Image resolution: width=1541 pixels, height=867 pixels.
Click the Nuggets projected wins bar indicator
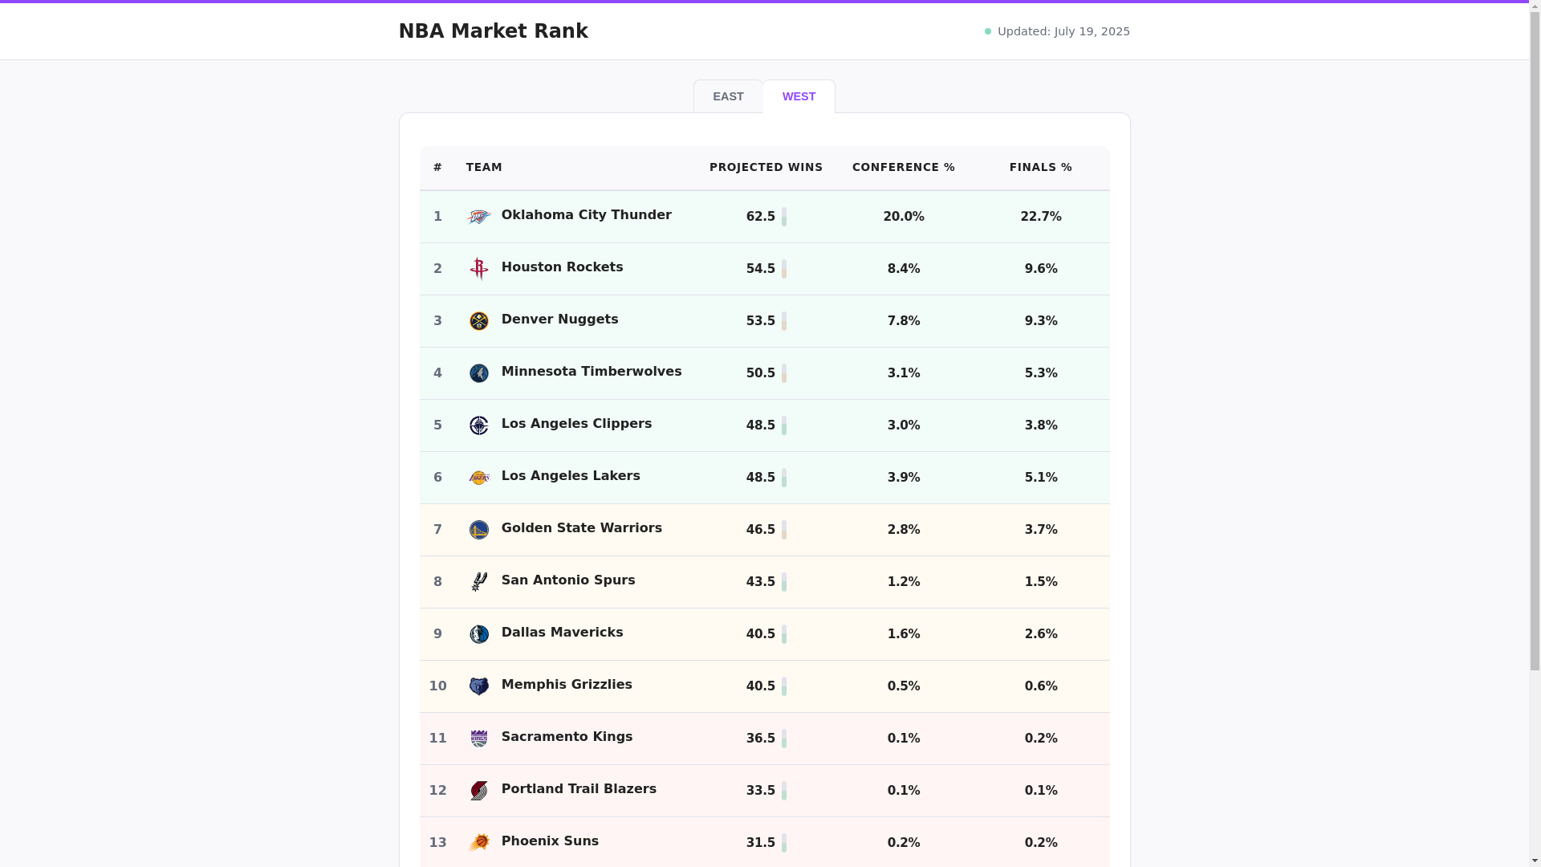tap(784, 321)
